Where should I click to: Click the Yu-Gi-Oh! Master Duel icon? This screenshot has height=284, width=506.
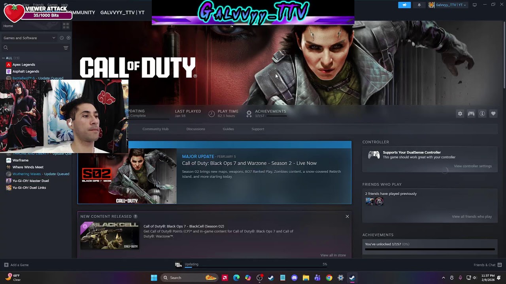click(9, 181)
